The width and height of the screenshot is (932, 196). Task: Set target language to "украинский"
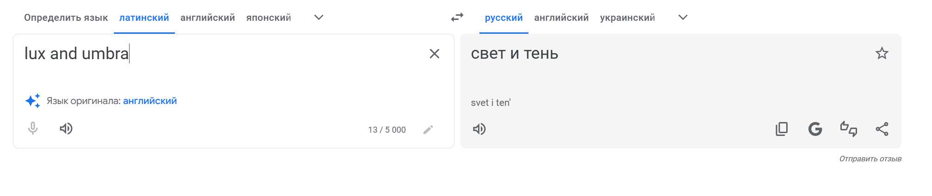(x=627, y=18)
